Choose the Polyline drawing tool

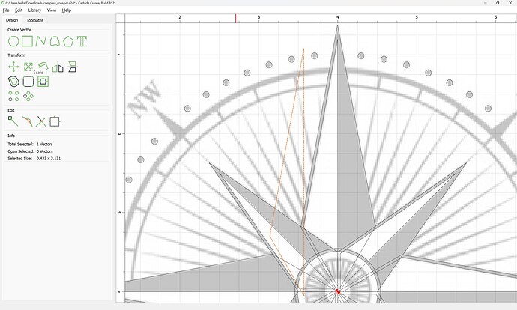click(x=40, y=41)
